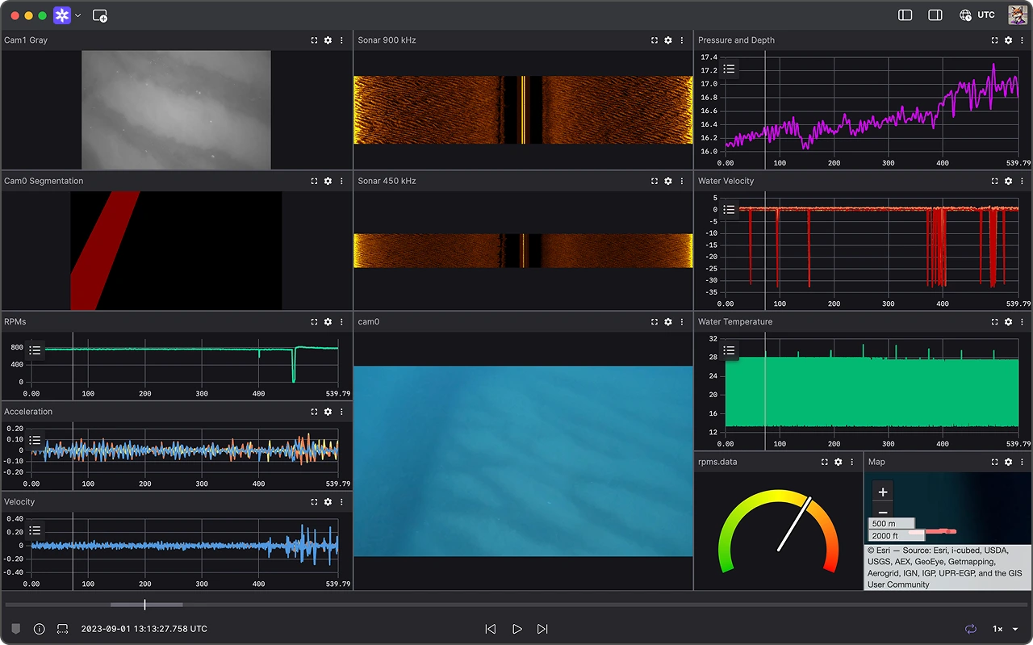The width and height of the screenshot is (1033, 645).
Task: Open the Cam0 Segmentation panel kebab menu
Action: [x=341, y=181]
